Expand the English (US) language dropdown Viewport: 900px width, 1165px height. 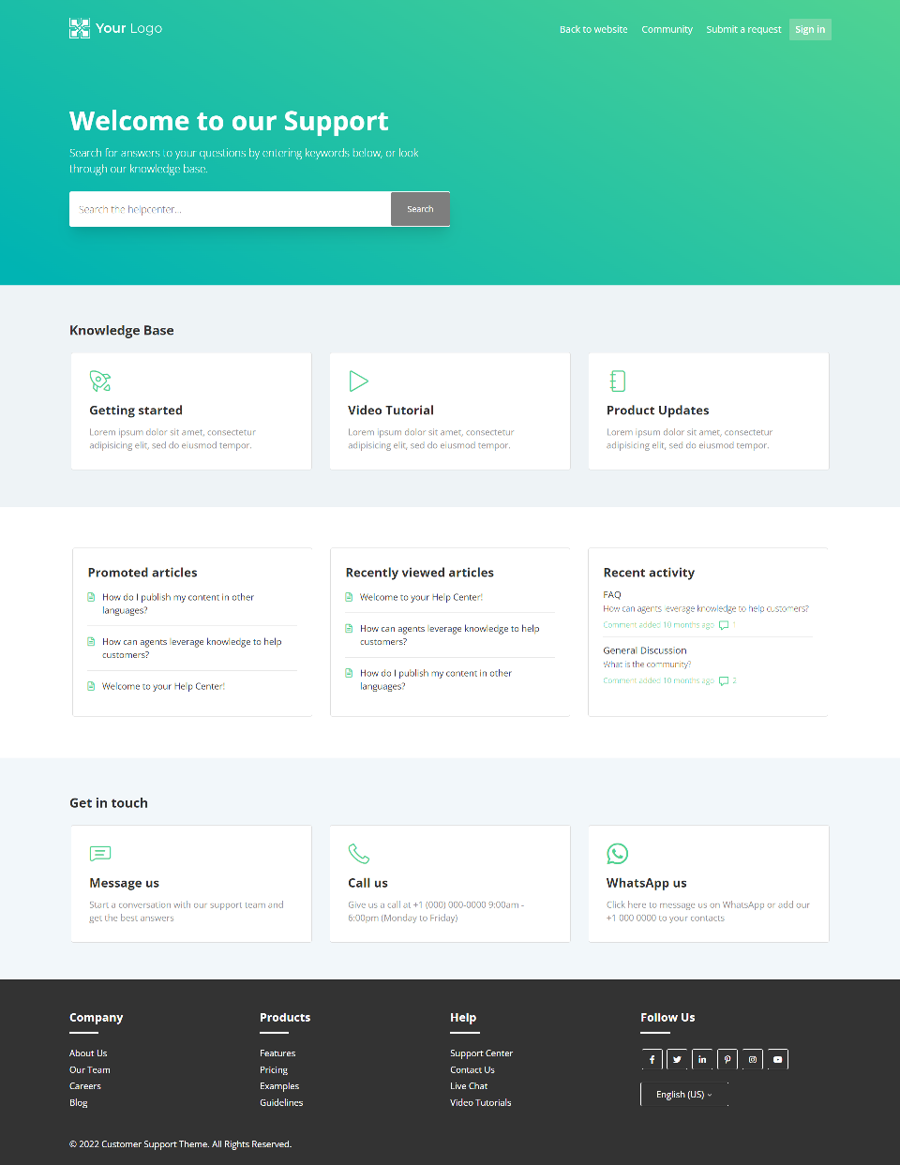(684, 1094)
